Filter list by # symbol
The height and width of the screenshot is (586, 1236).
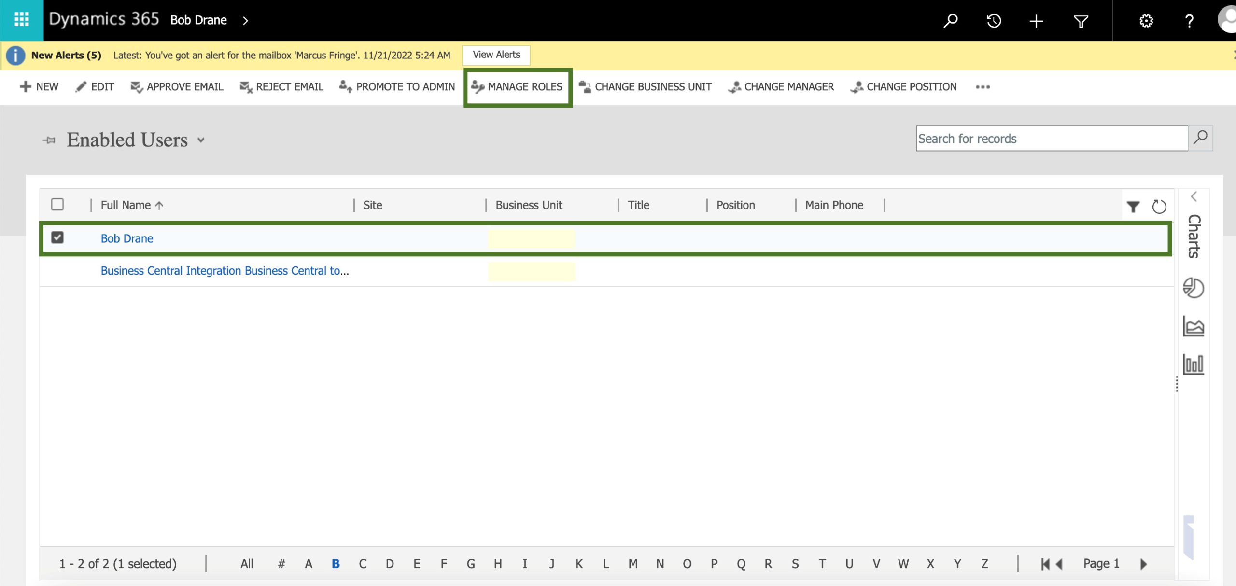coord(281,564)
